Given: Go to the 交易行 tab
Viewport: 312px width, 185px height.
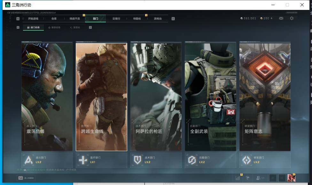Looking at the screenshot, I should tap(116, 19).
